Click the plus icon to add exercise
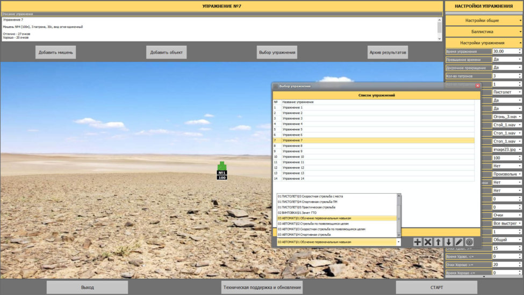The image size is (524, 295). pos(418,242)
